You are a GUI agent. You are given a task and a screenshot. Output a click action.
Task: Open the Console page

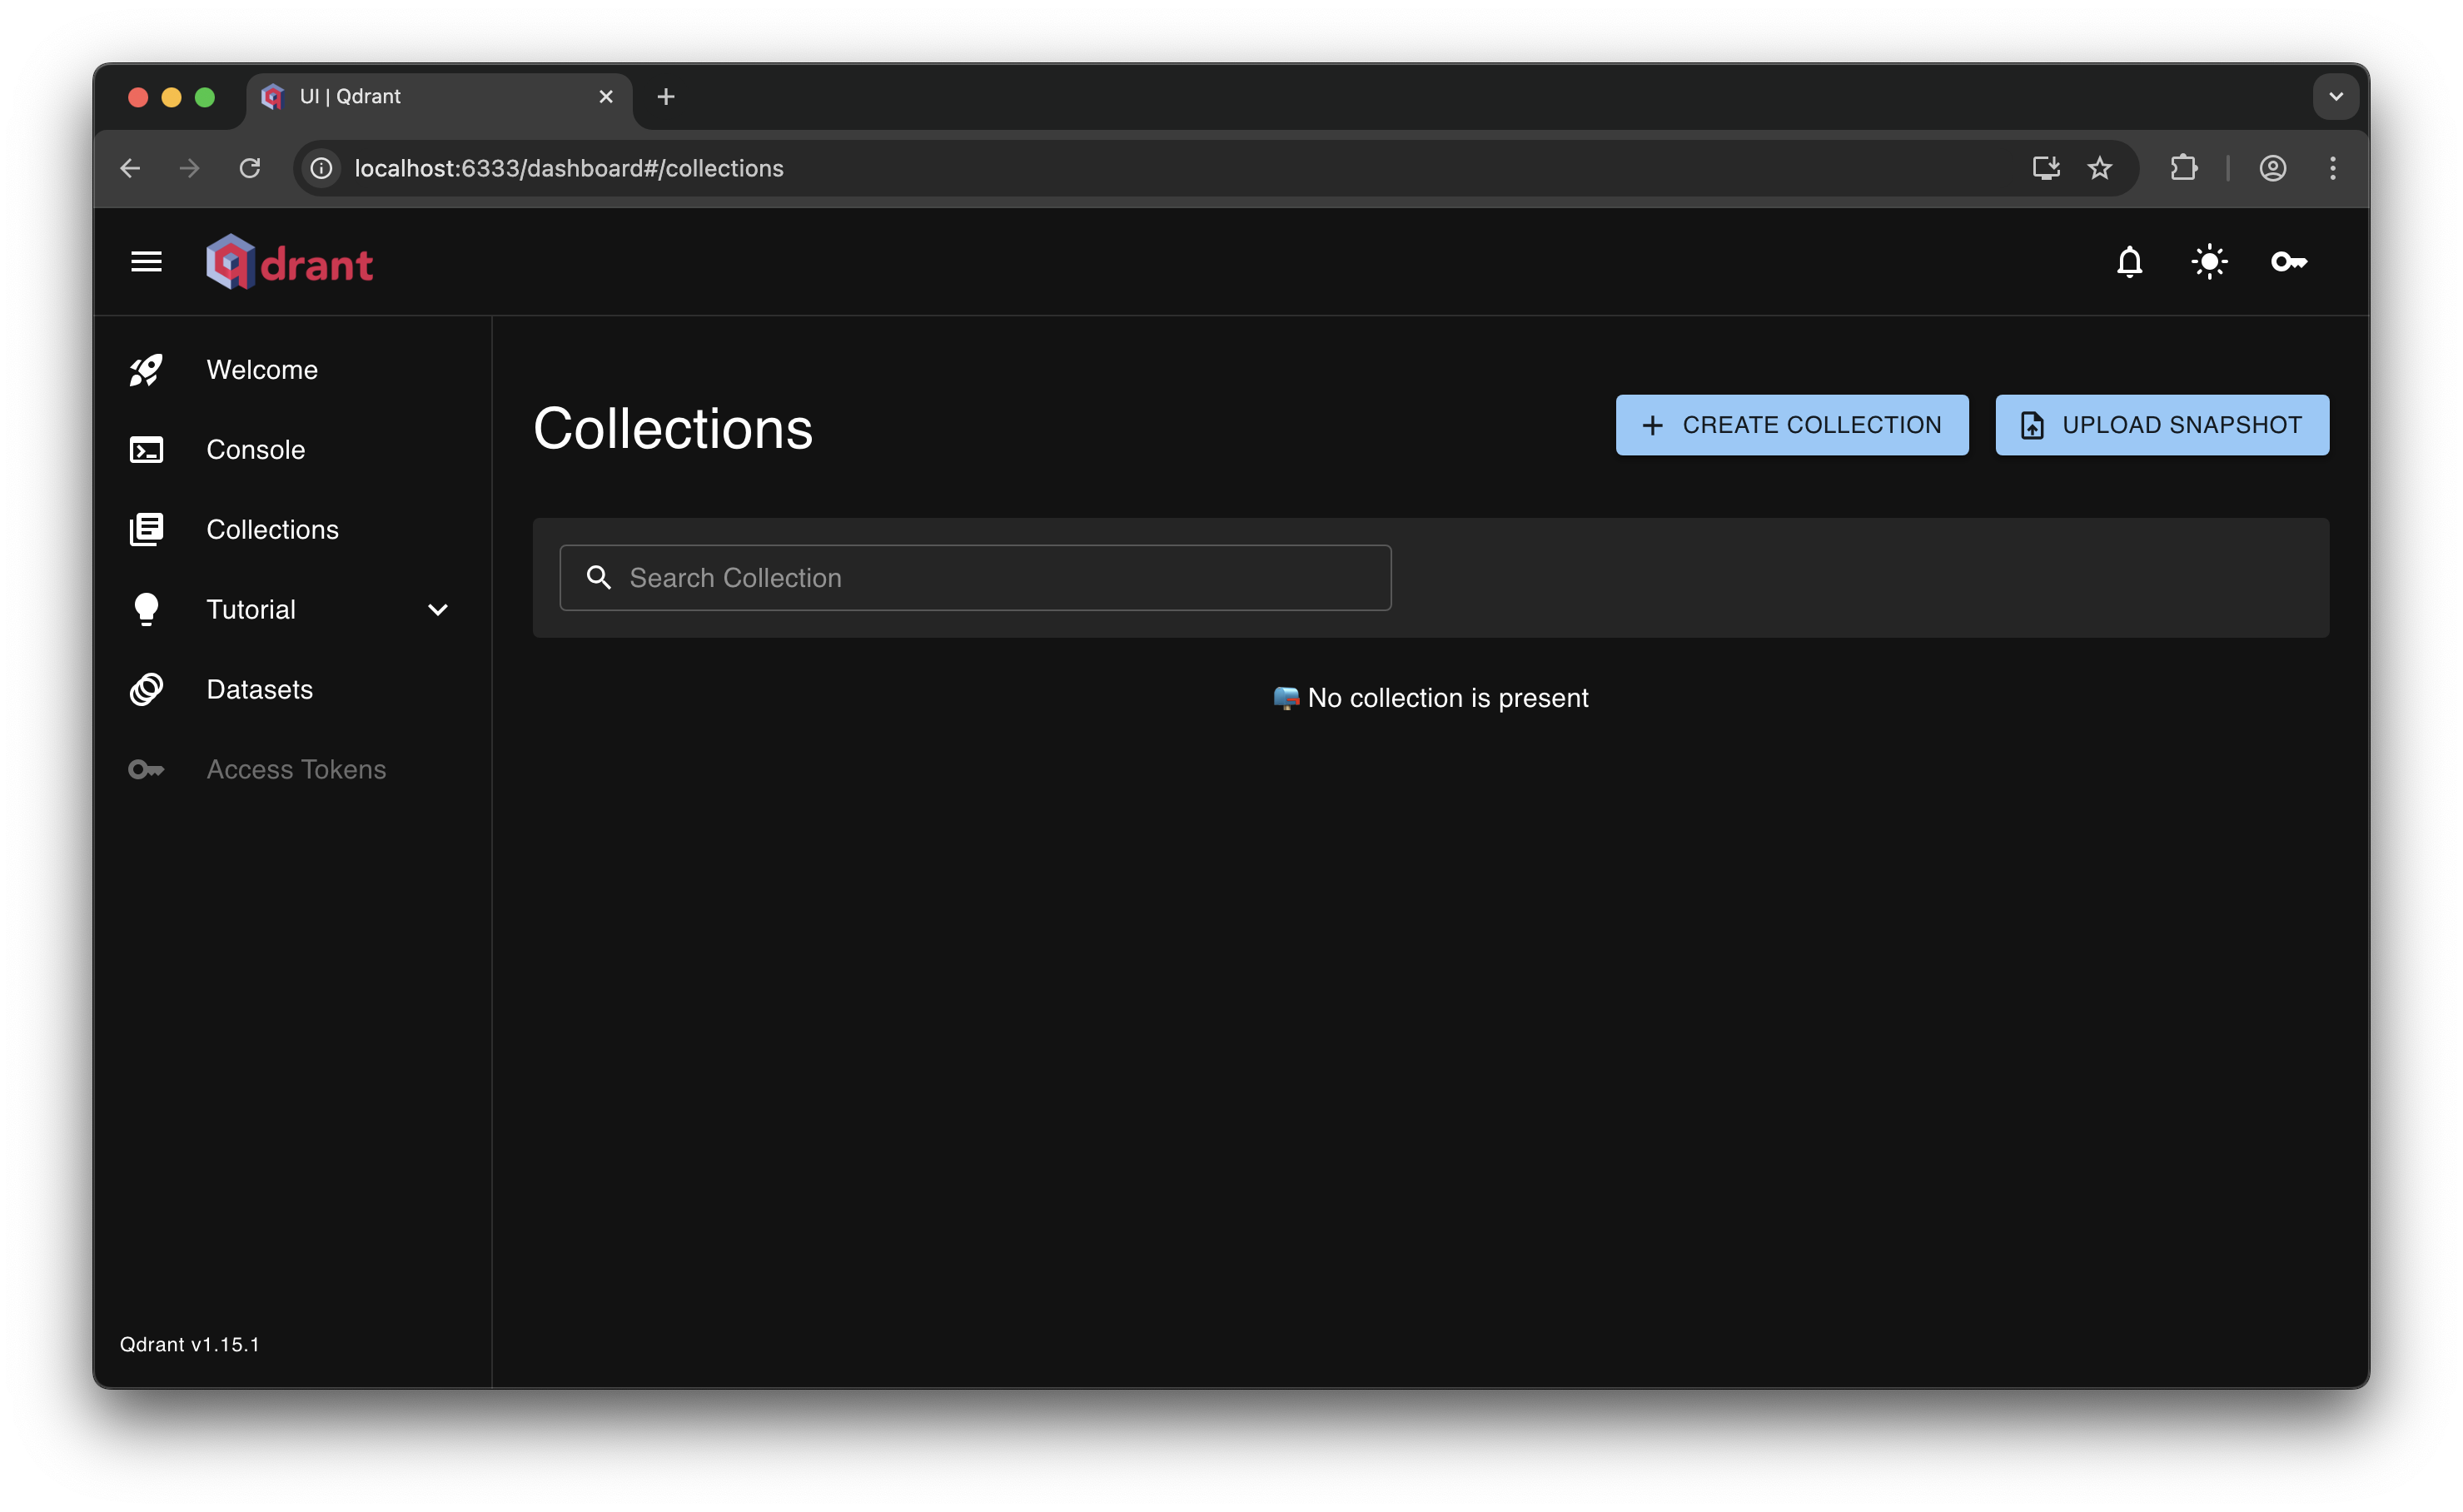(256, 450)
